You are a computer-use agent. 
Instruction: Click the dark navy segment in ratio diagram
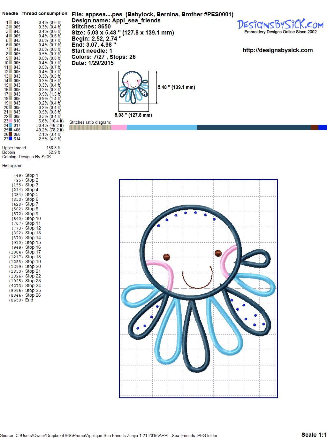point(253,128)
